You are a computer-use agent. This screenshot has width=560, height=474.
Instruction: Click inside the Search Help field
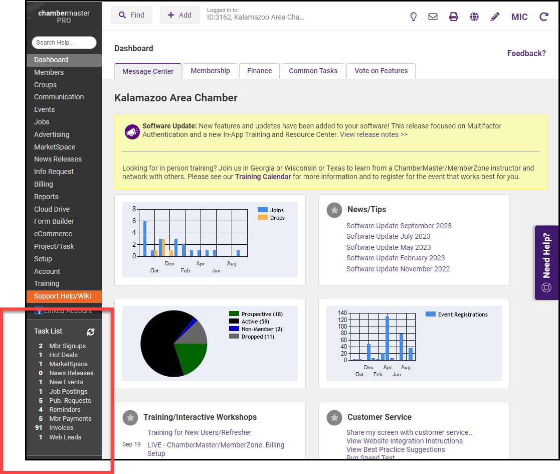tap(64, 43)
